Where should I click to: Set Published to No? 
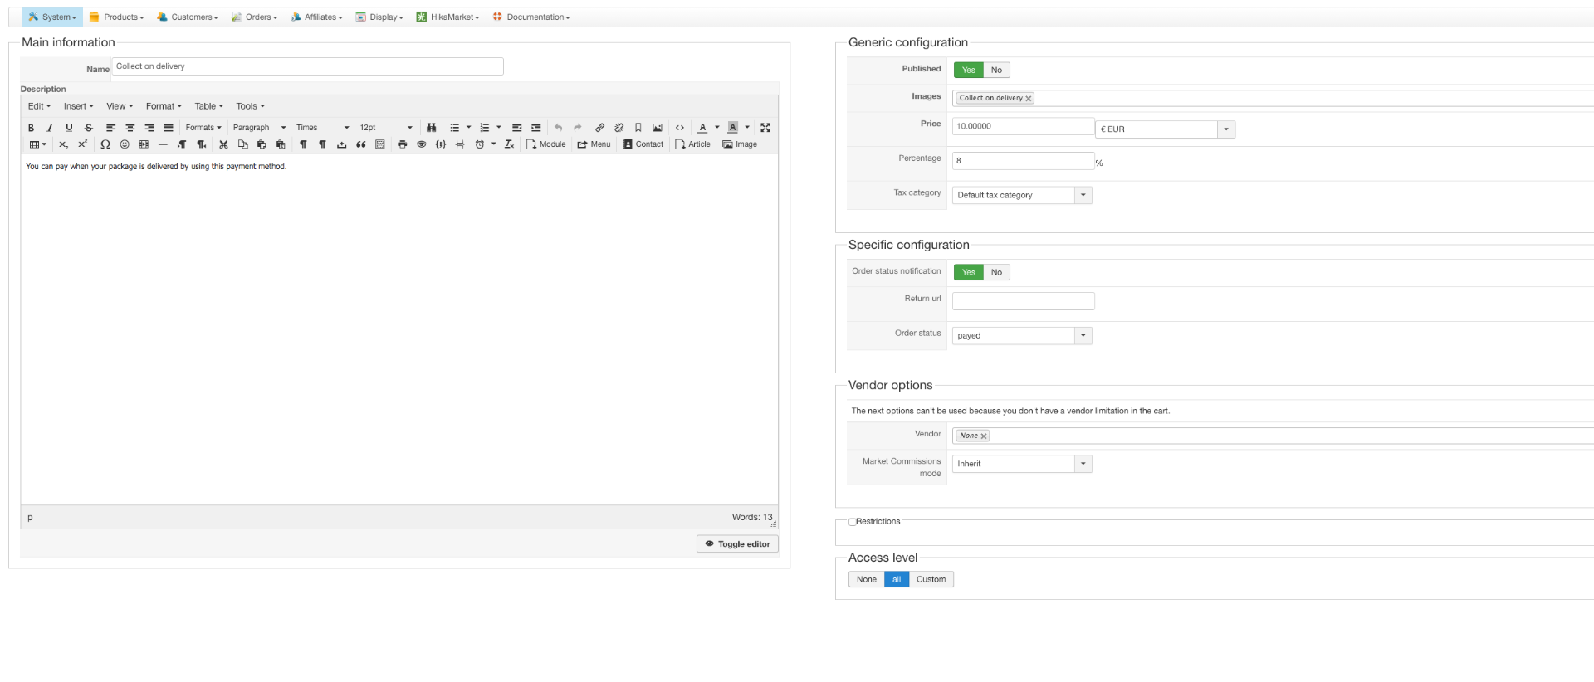tap(996, 71)
